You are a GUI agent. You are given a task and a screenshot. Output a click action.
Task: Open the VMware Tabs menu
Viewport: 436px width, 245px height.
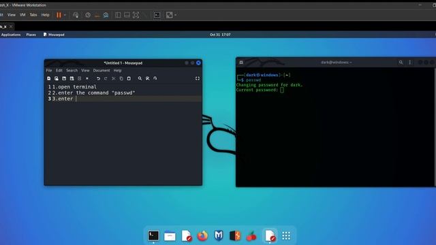tap(33, 15)
